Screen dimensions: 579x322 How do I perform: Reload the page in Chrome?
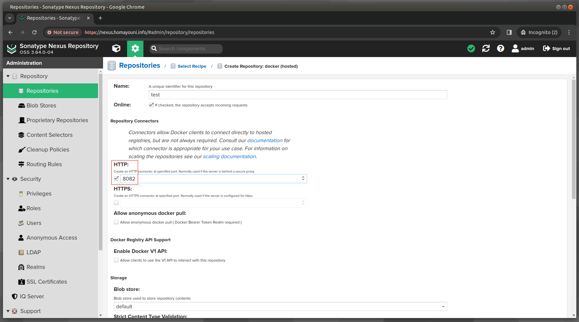[x=34, y=32]
